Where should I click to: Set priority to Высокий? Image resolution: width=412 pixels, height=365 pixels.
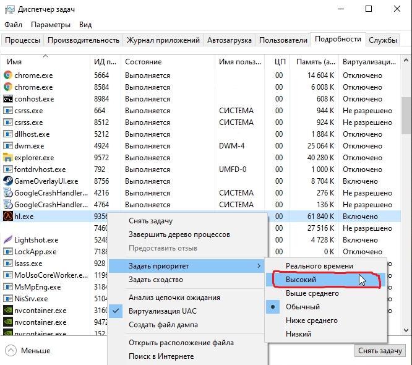pos(326,280)
